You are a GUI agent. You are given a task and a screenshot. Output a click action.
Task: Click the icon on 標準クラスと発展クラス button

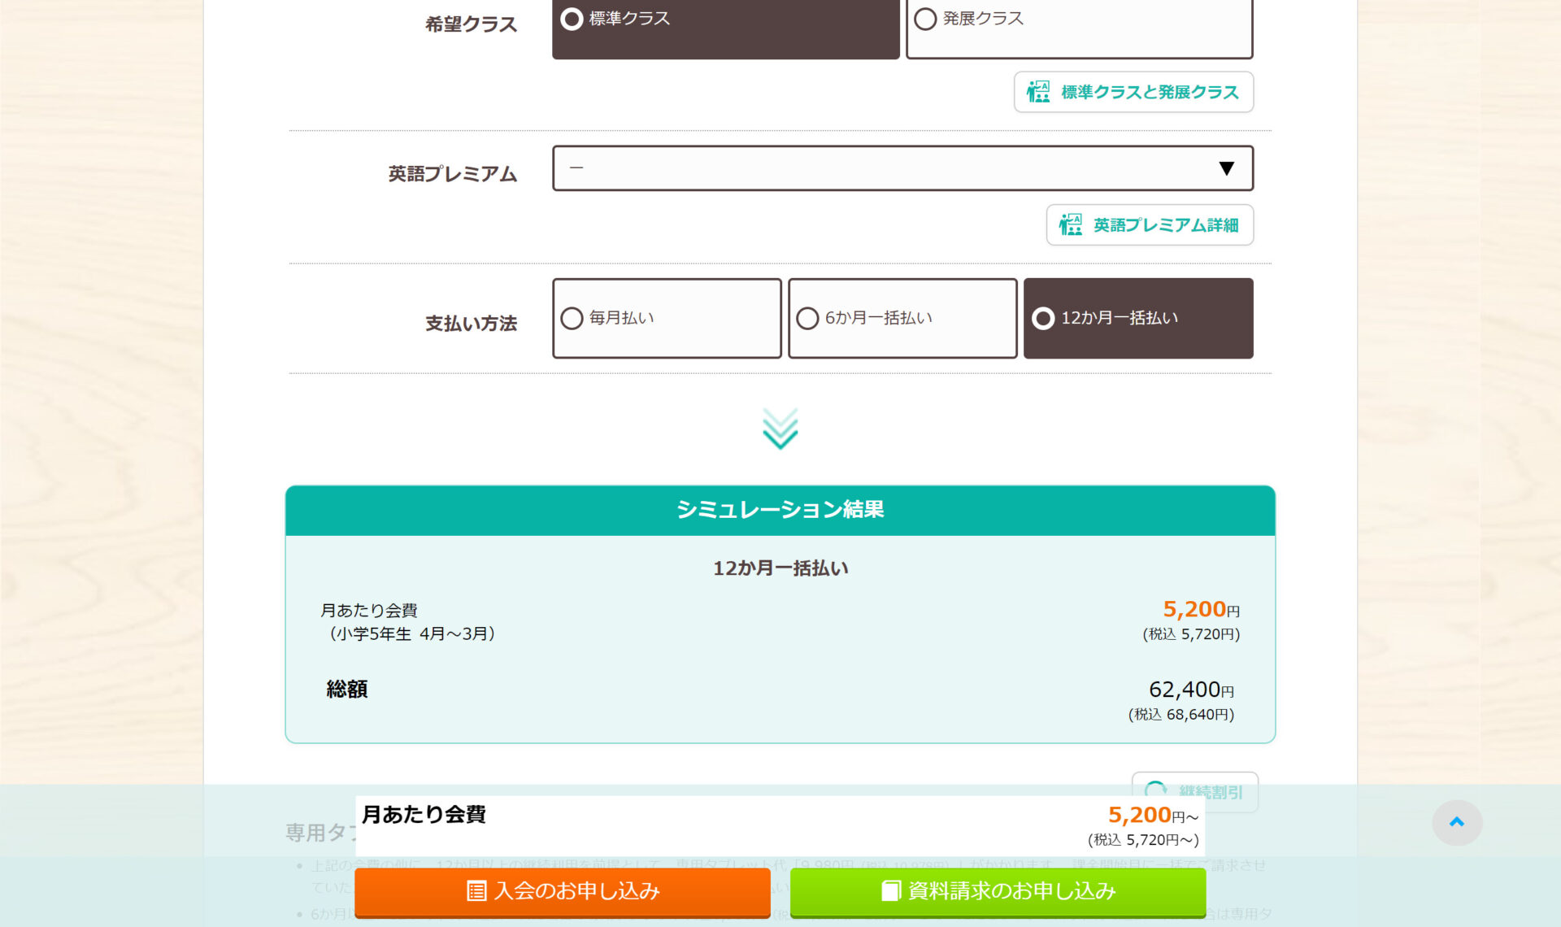(1038, 92)
